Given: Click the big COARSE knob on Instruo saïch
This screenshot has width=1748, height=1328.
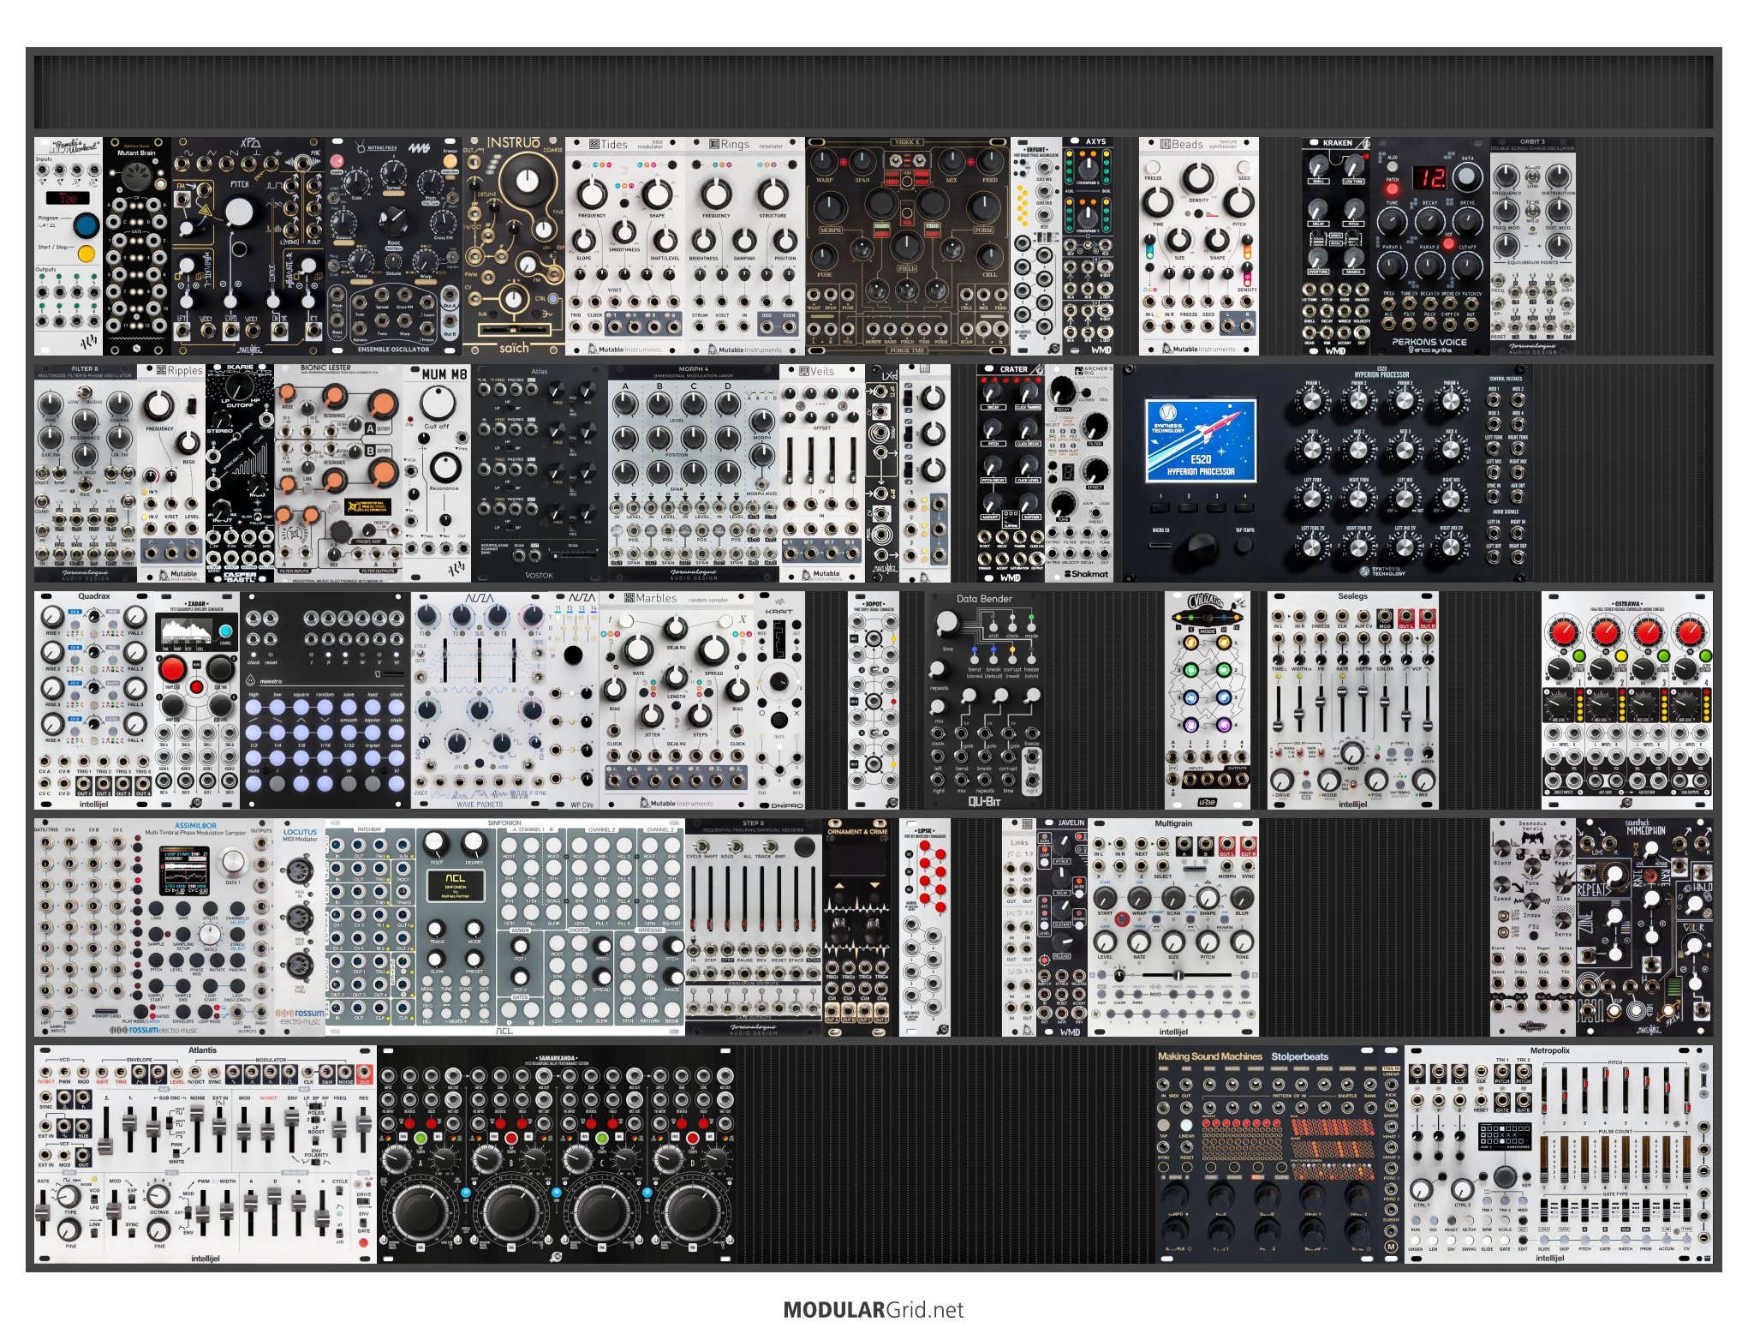Looking at the screenshot, I should [528, 179].
